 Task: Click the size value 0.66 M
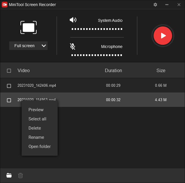[x=161, y=85]
